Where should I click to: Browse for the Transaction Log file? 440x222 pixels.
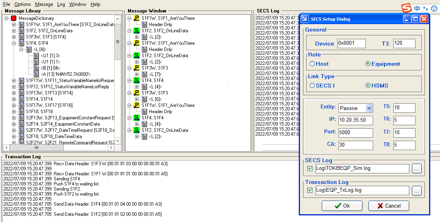click(417, 191)
